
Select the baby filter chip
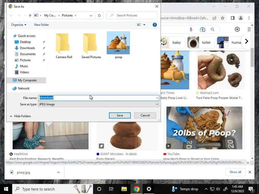click(173, 42)
